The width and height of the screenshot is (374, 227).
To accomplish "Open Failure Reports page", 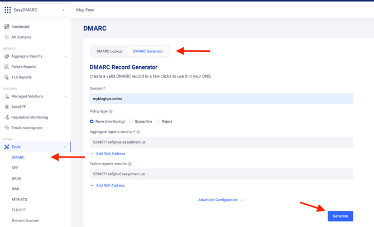I will 24,67.
